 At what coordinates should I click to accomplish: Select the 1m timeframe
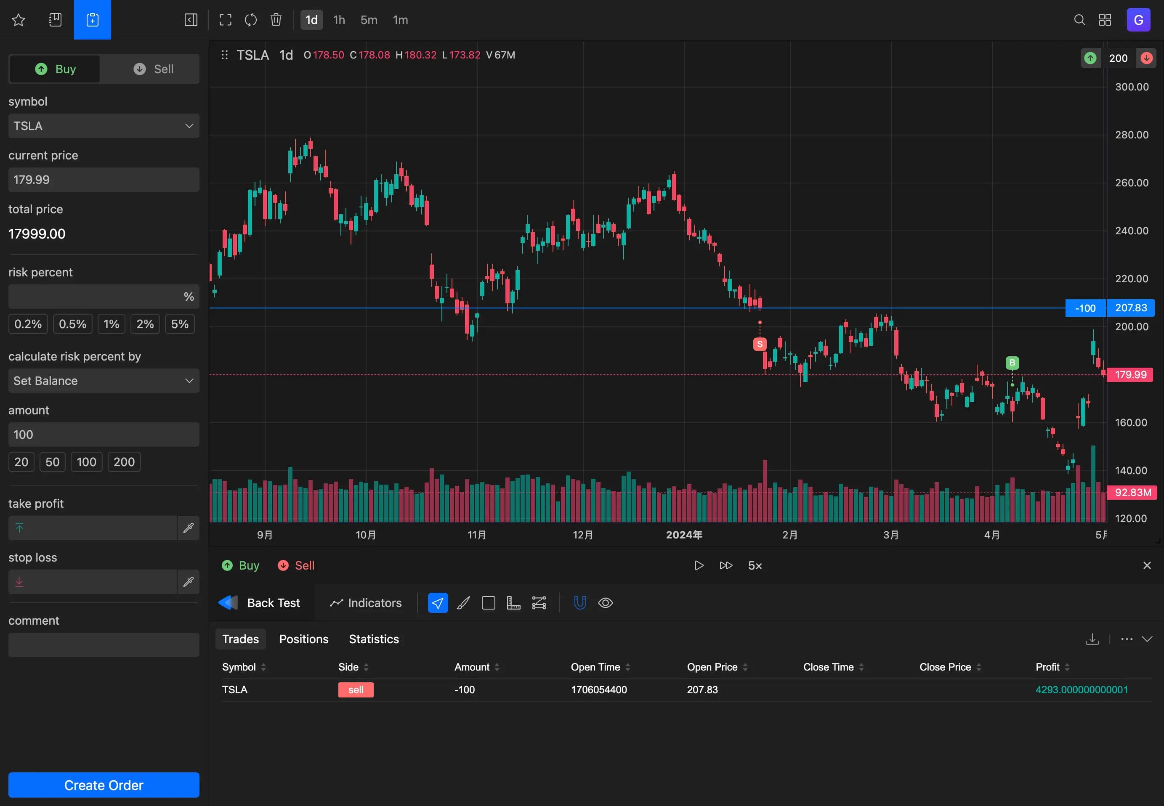coord(401,20)
